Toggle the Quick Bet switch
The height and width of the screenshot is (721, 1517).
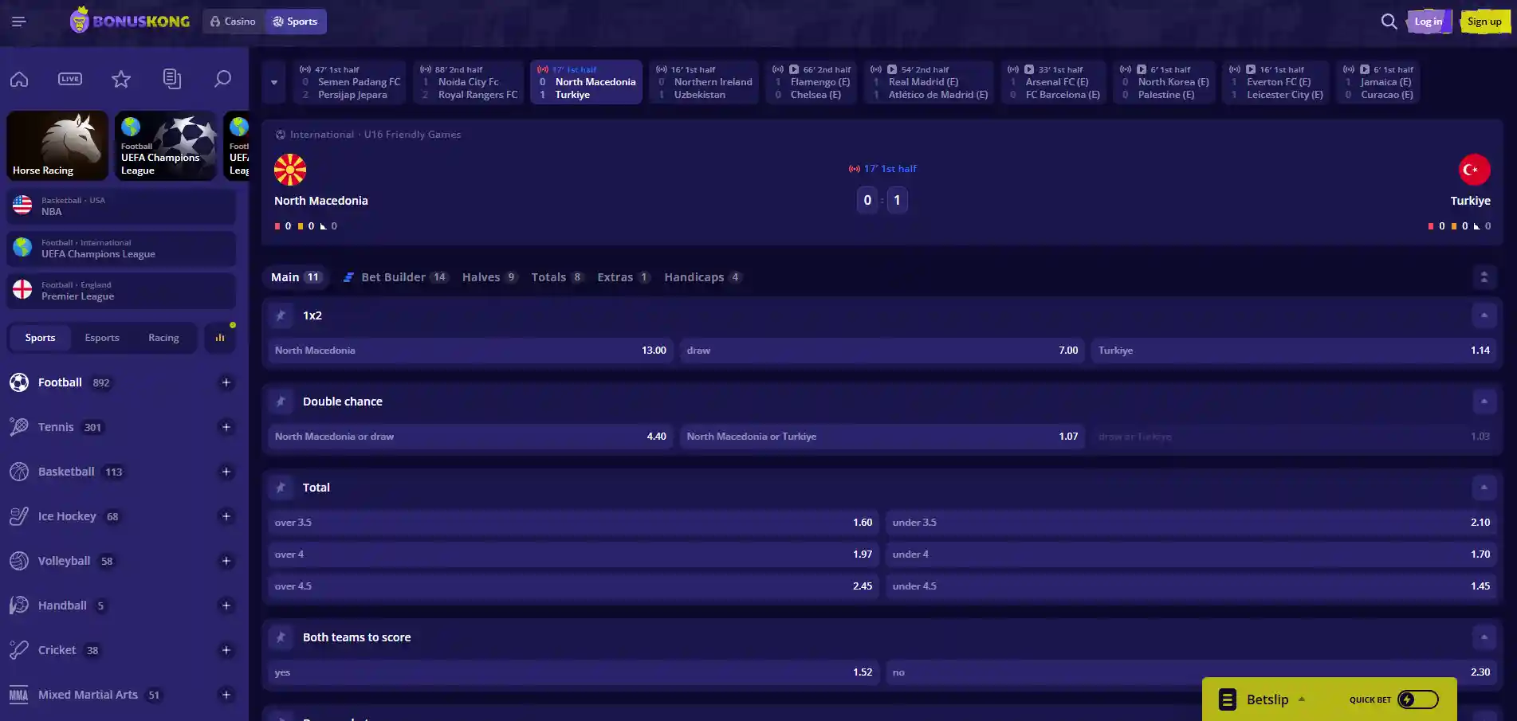(x=1418, y=699)
